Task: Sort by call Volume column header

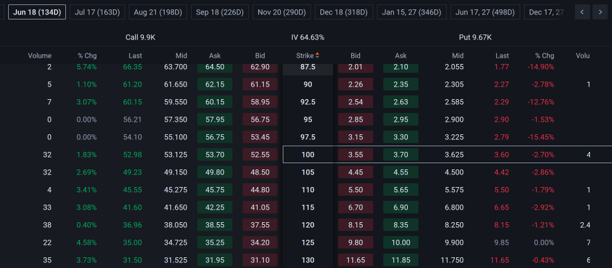Action: click(x=40, y=56)
